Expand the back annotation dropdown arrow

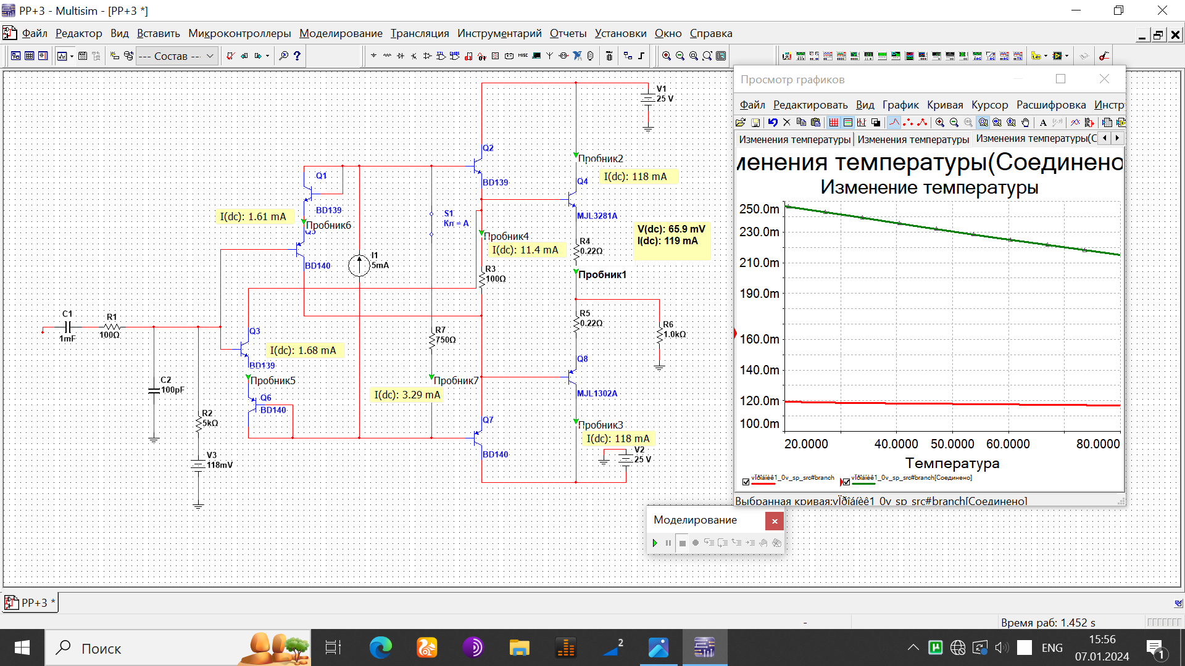(x=267, y=56)
